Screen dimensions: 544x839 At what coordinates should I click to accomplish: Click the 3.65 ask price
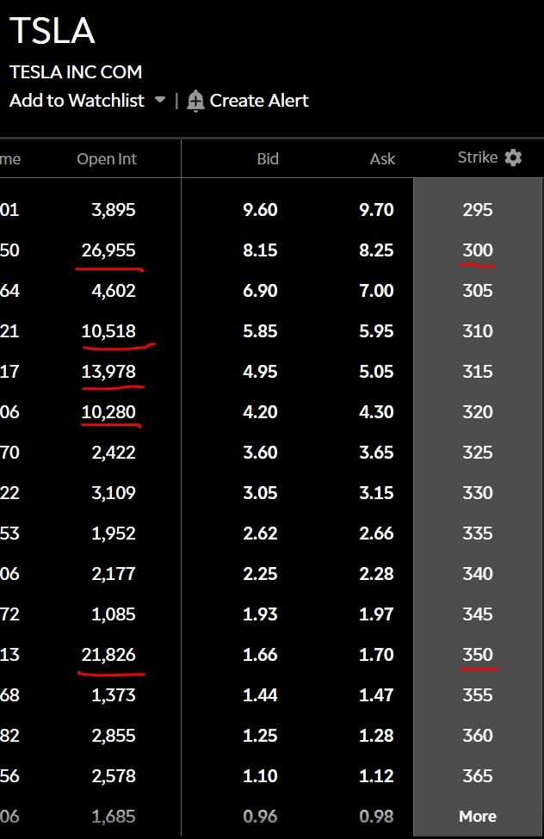click(x=376, y=452)
